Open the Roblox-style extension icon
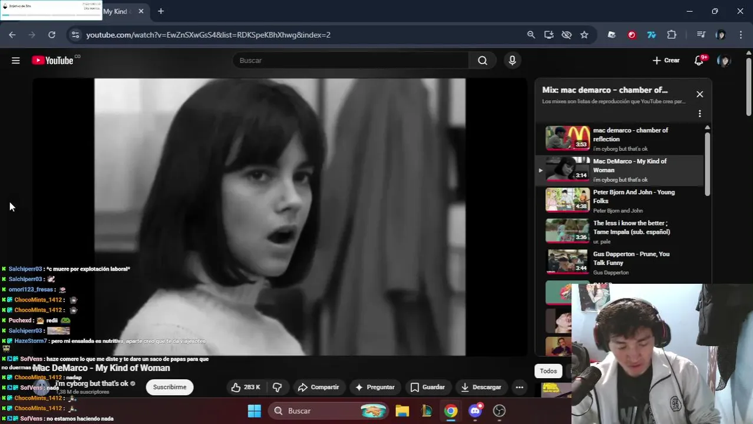This screenshot has height=424, width=753. coord(612,35)
